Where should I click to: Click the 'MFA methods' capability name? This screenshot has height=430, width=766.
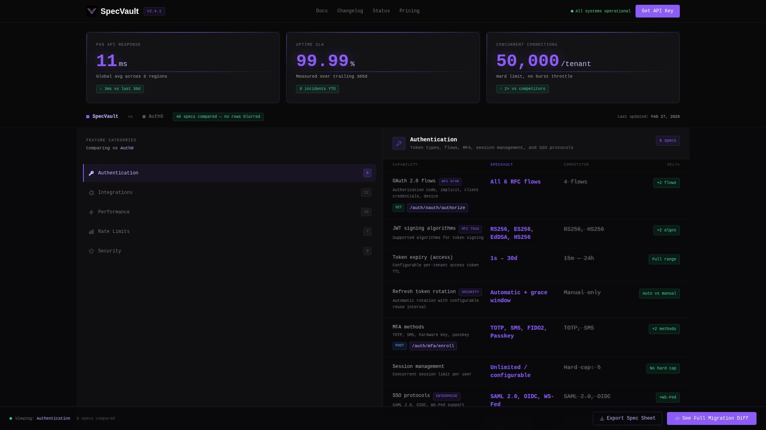coord(408,327)
